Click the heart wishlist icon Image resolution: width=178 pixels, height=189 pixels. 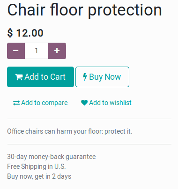pyautogui.click(x=84, y=103)
